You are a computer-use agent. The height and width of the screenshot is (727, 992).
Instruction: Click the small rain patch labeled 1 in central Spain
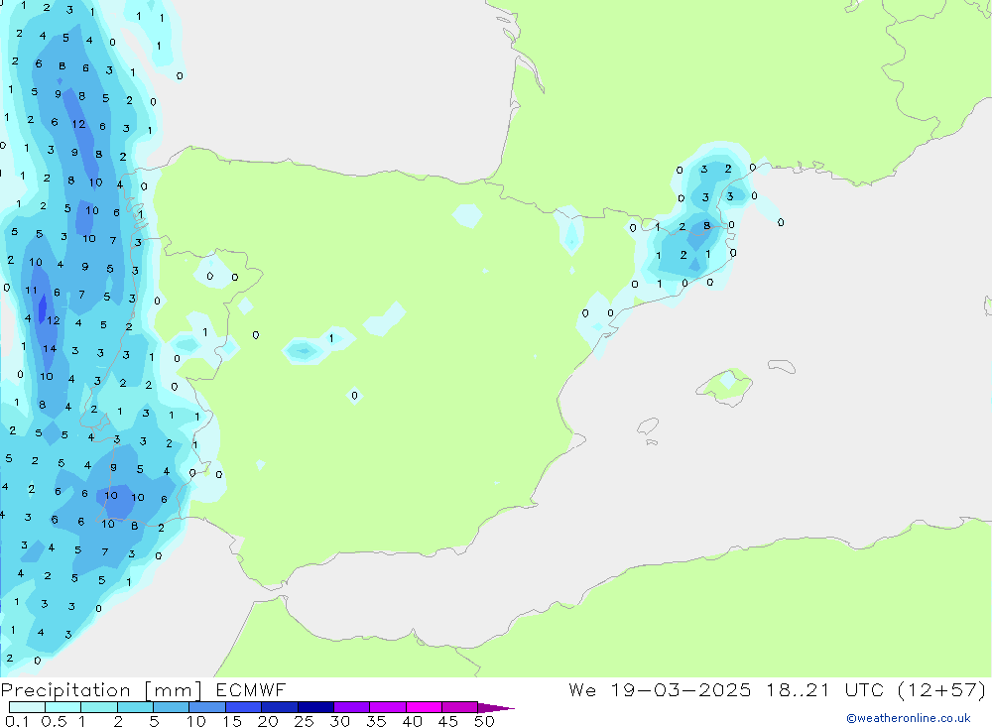point(330,339)
